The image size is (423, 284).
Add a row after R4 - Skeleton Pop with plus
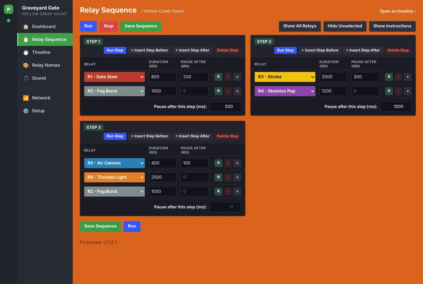(408, 91)
